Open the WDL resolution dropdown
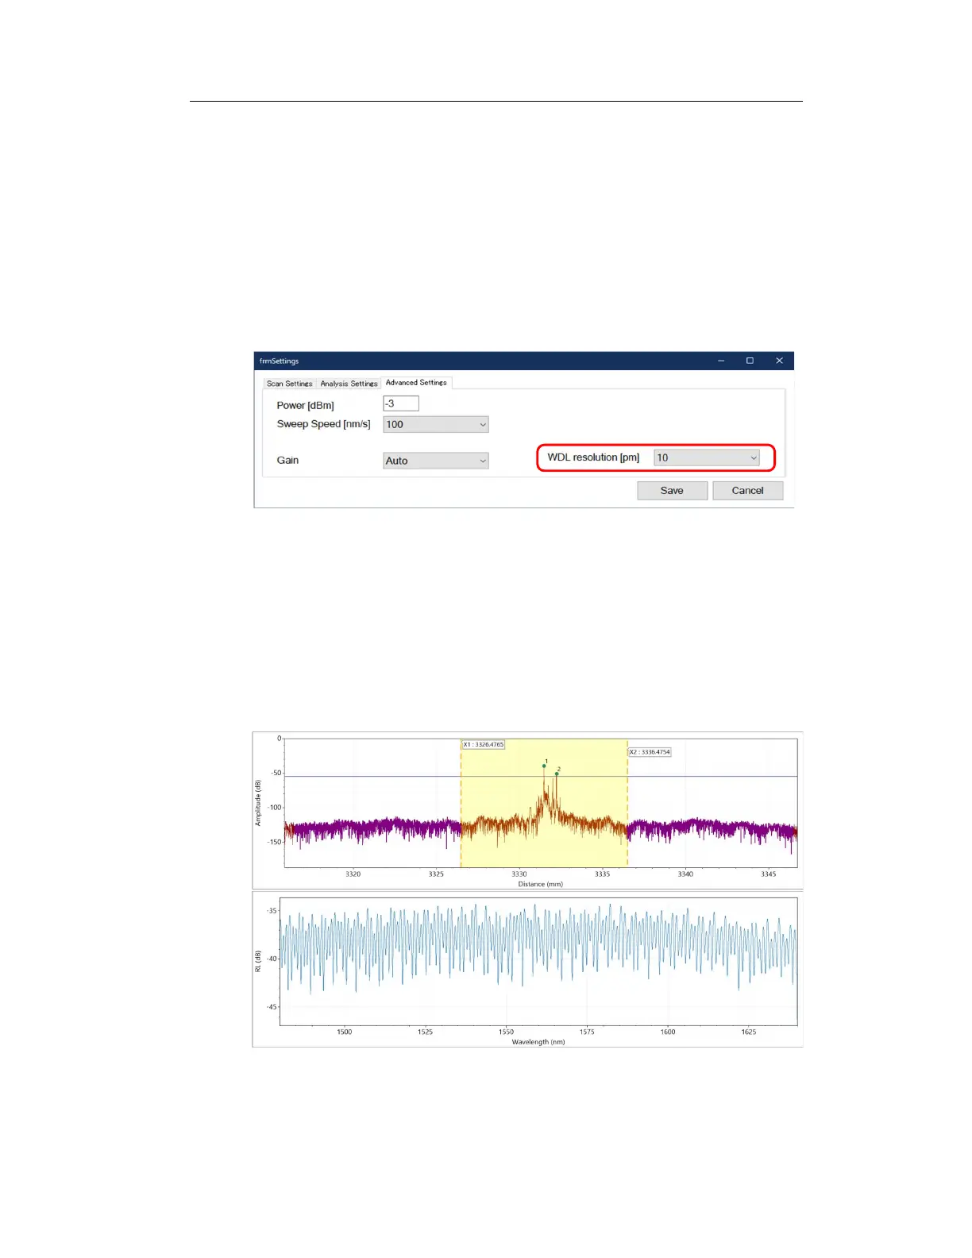Viewport: 972px width, 1258px height. pyautogui.click(x=707, y=458)
